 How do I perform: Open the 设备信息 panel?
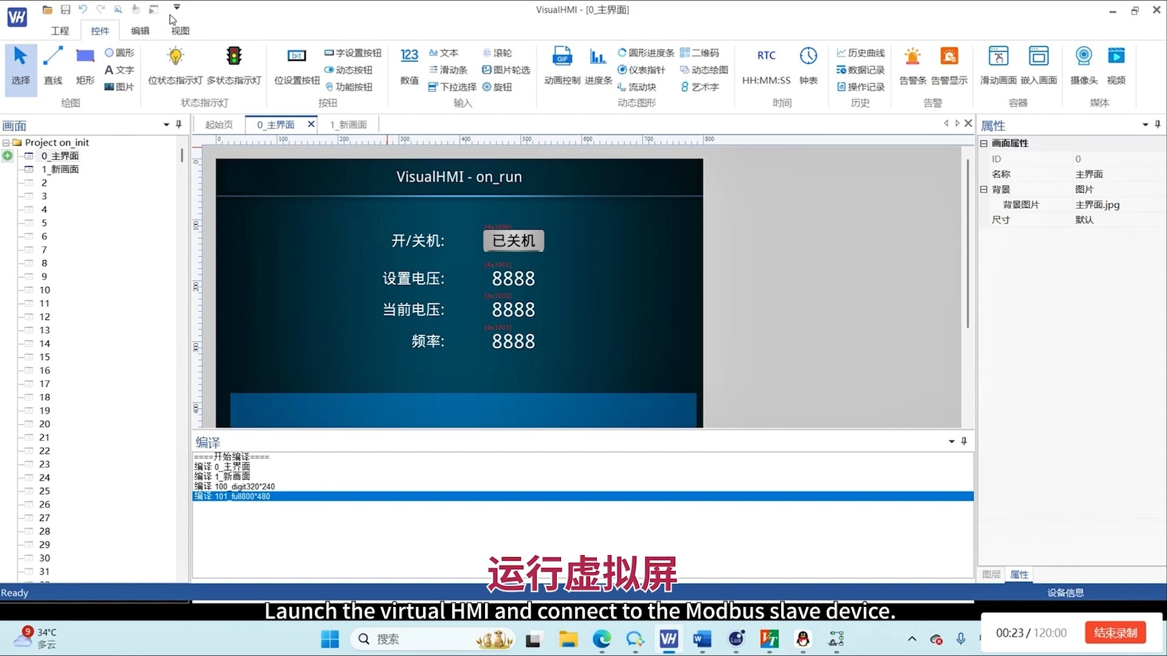pos(1065,592)
